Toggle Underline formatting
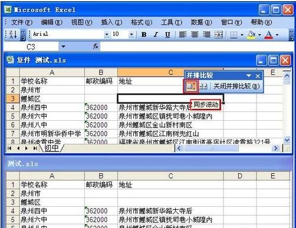The width and height of the screenshot is (296, 228). 167,35
